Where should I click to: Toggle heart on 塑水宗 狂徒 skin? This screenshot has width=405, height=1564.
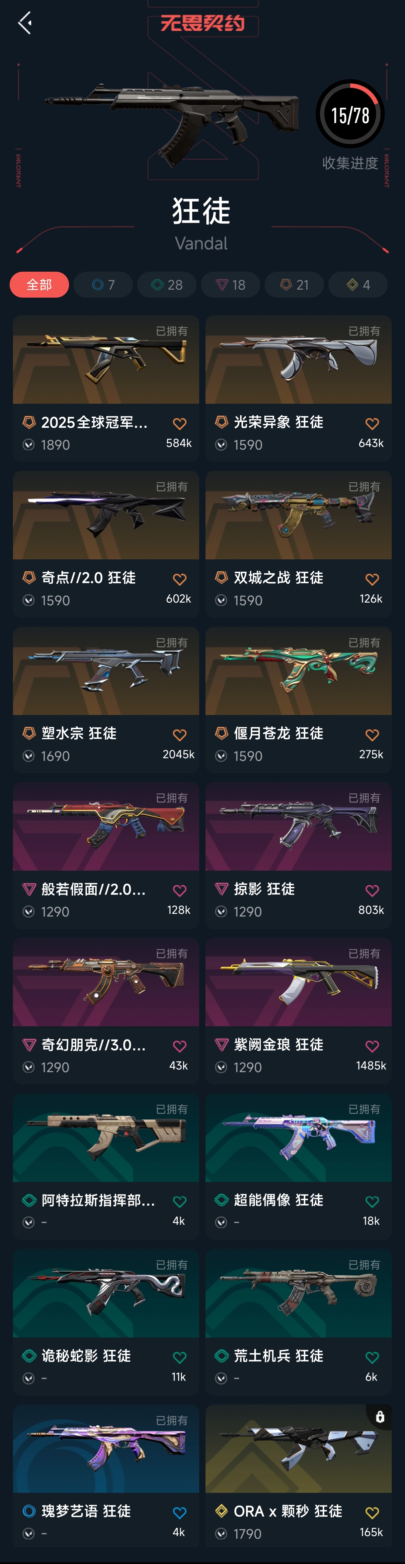coord(180,735)
